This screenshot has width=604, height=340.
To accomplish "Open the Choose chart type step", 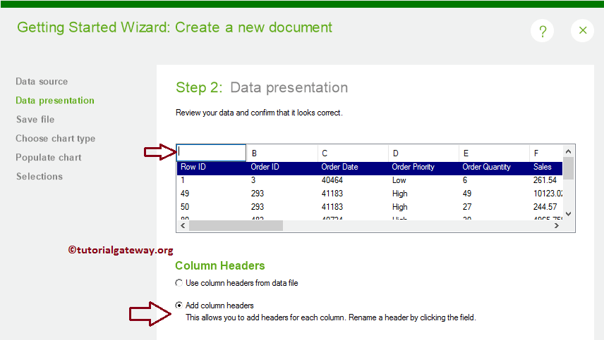I will click(x=56, y=139).
